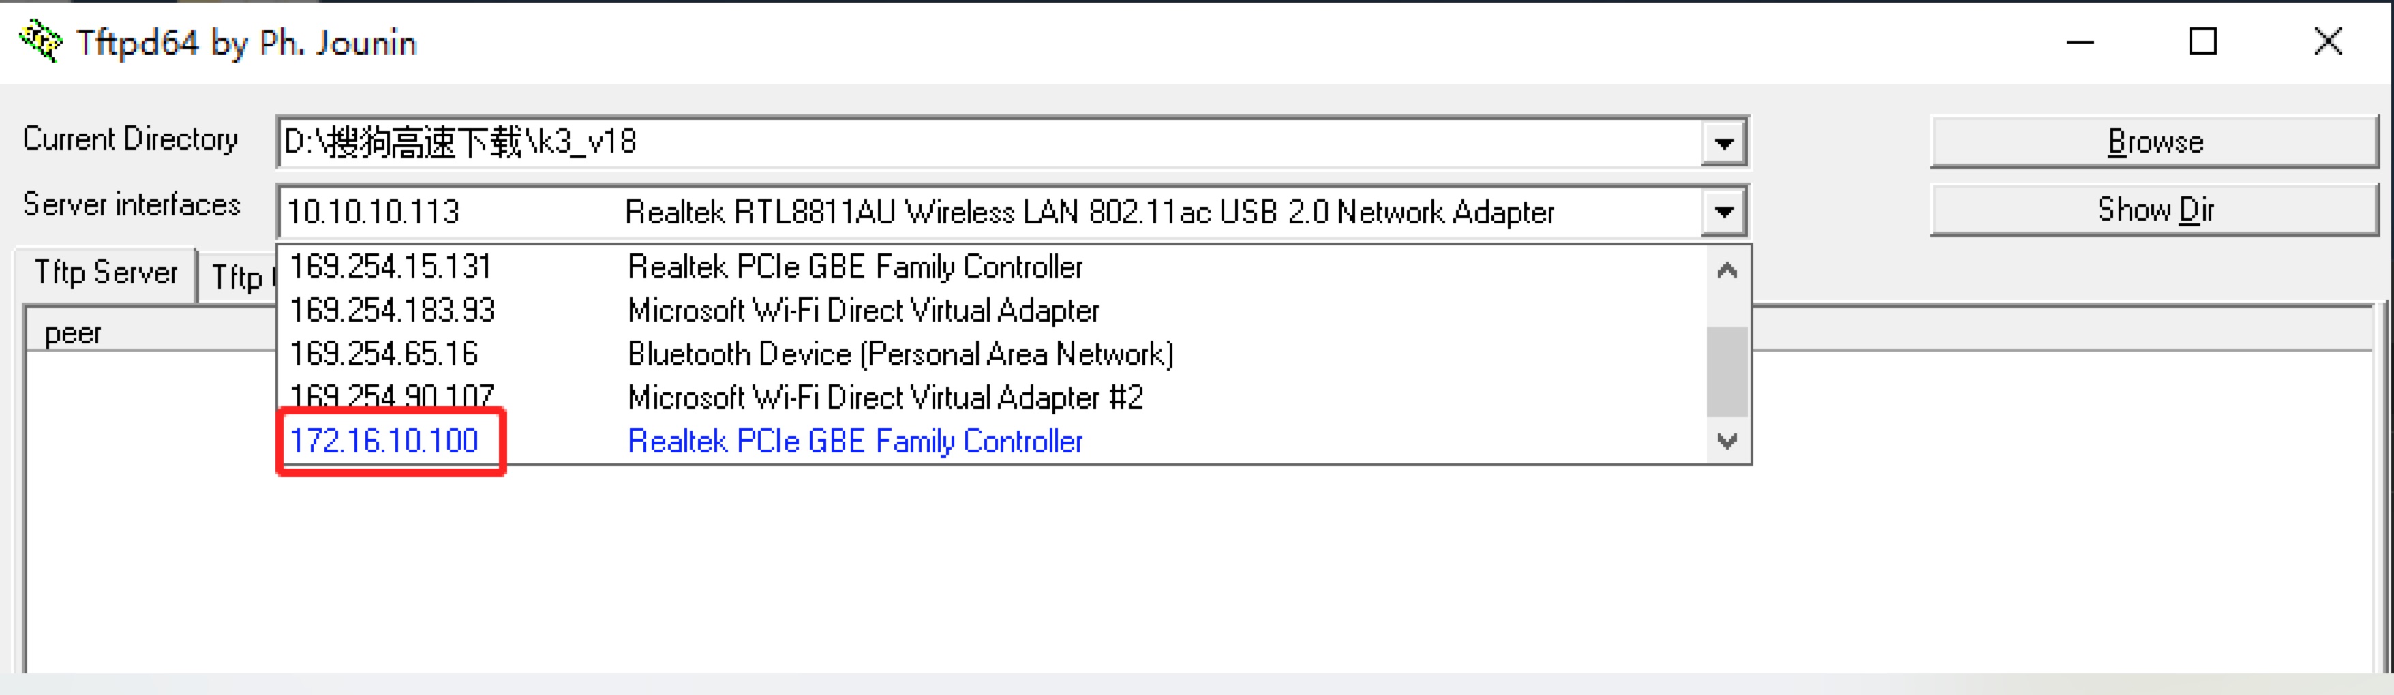Image resolution: width=2394 pixels, height=695 pixels.
Task: Maximize the Tftpd64 window
Action: pos(2202,42)
